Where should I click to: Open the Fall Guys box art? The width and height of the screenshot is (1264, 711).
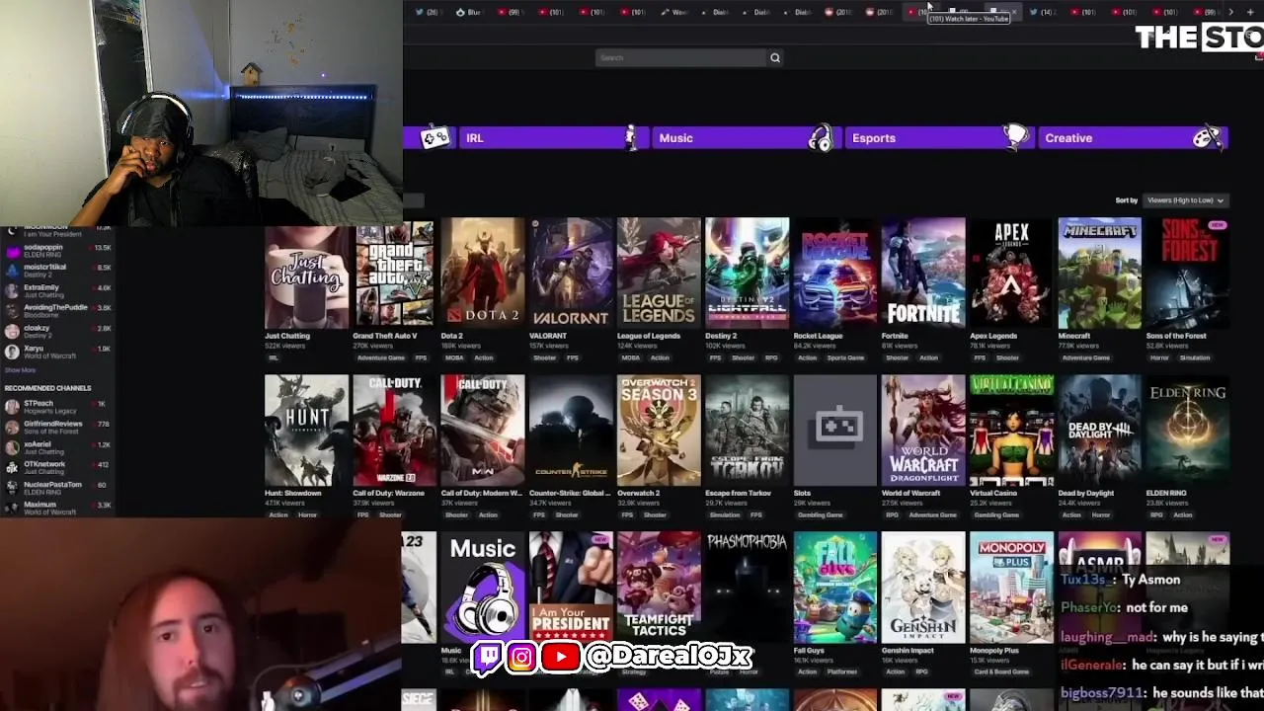(x=835, y=588)
